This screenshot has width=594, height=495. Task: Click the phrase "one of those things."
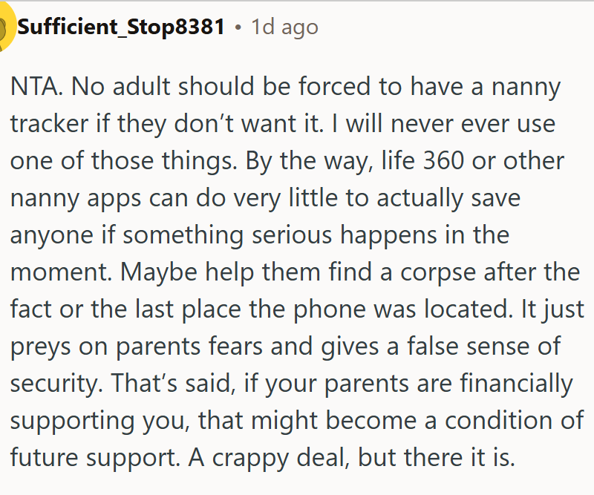point(124,160)
